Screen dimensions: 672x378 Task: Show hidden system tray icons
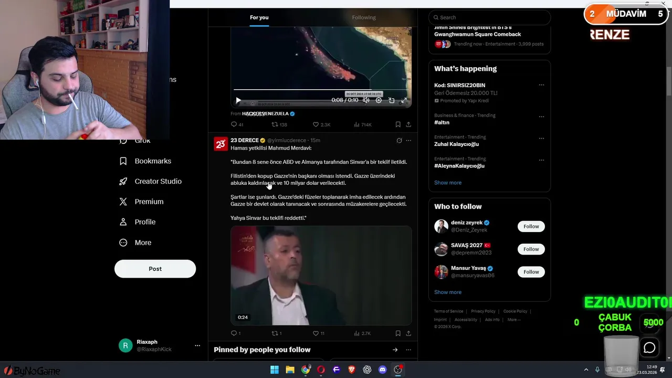pyautogui.click(x=586, y=370)
